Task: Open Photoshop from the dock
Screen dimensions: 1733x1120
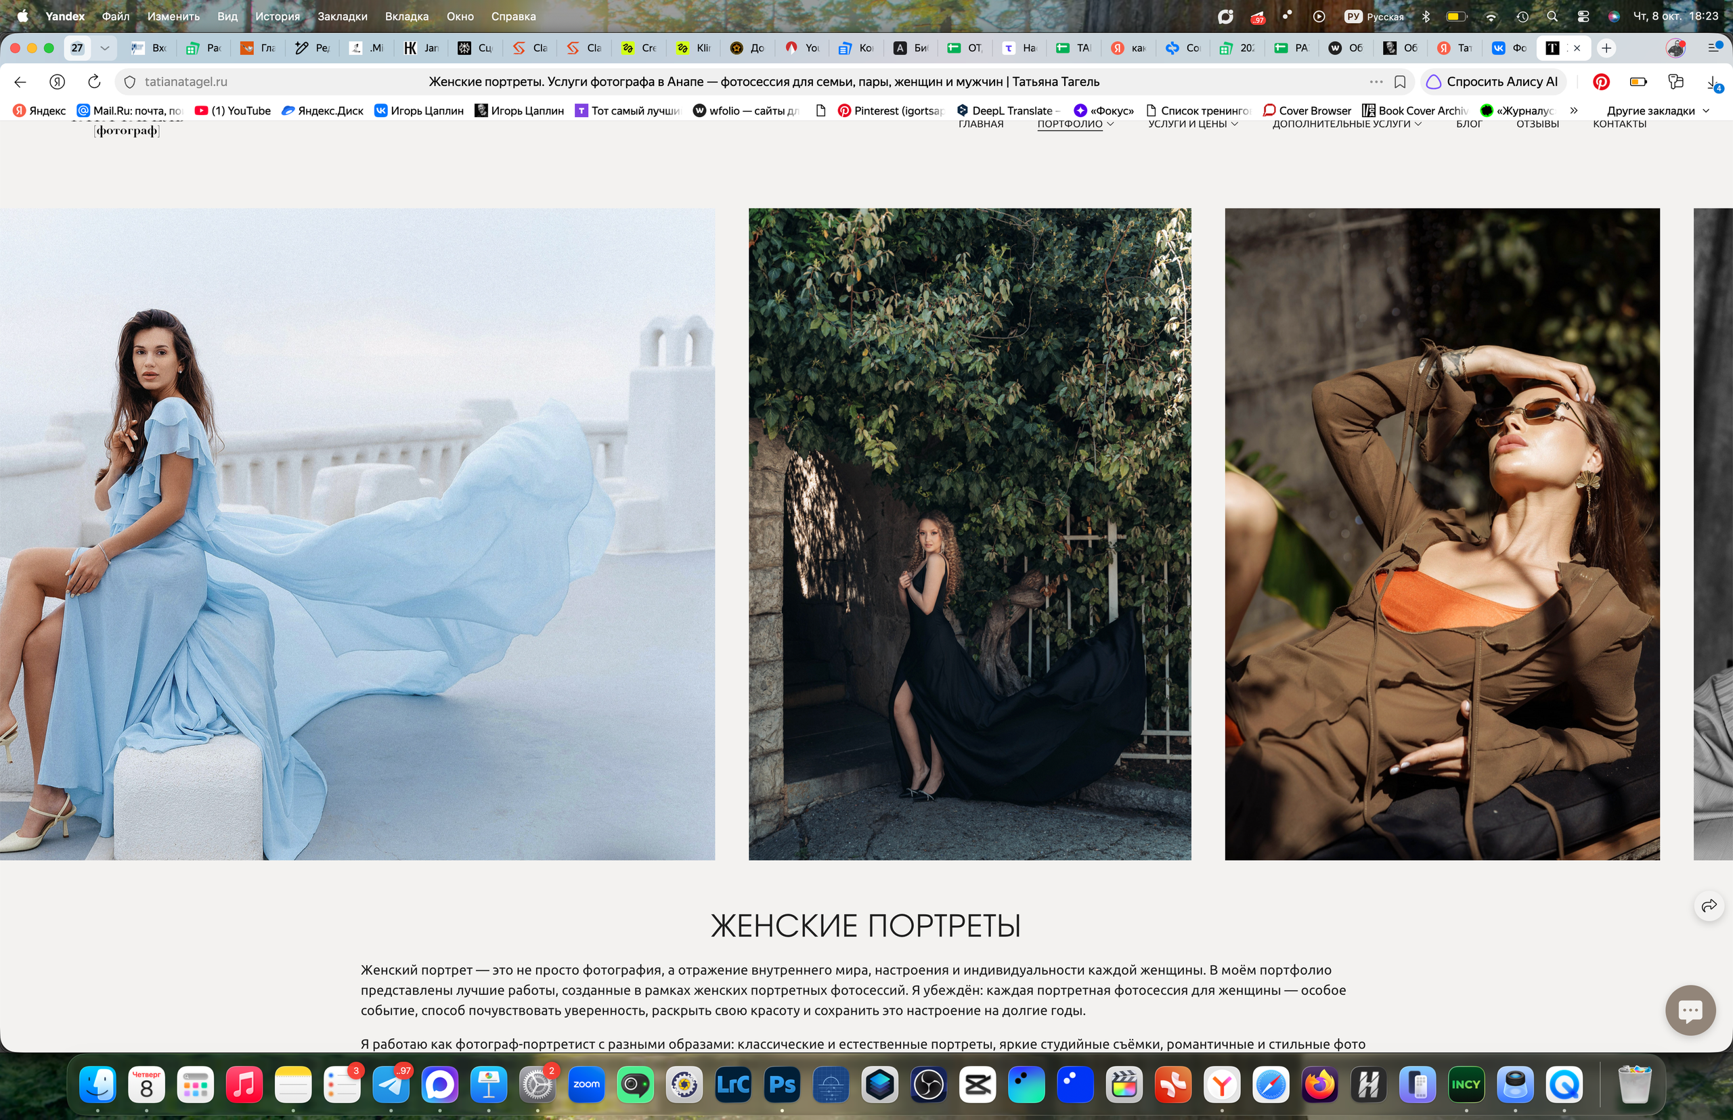Action: pos(782,1085)
